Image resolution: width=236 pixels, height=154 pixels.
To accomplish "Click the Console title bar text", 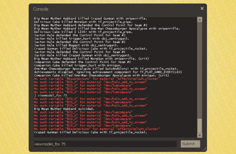I will (41, 9).
